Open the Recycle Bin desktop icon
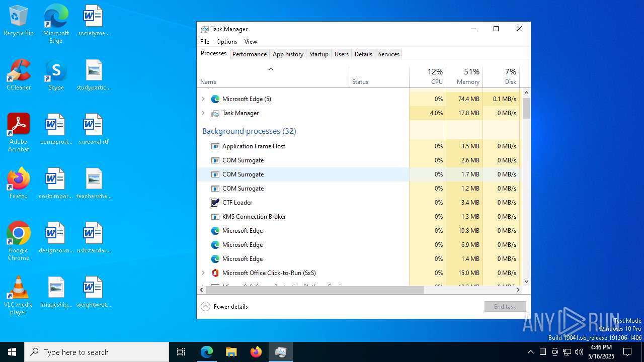The height and width of the screenshot is (362, 644). (19, 21)
